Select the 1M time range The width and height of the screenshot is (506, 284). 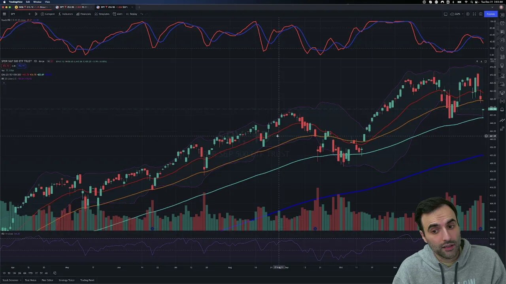(14, 273)
